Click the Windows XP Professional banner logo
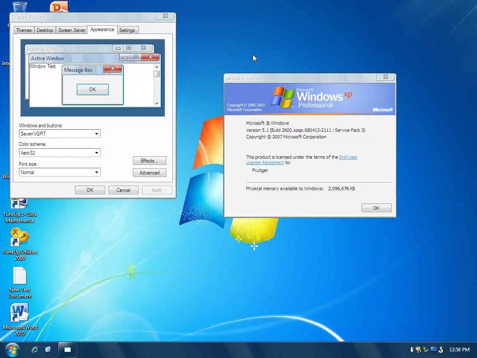The height and width of the screenshot is (358, 477). coord(311,97)
